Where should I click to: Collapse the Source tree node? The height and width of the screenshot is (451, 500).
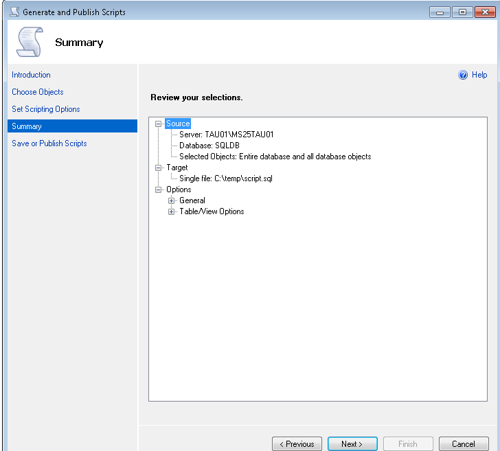pyautogui.click(x=159, y=124)
